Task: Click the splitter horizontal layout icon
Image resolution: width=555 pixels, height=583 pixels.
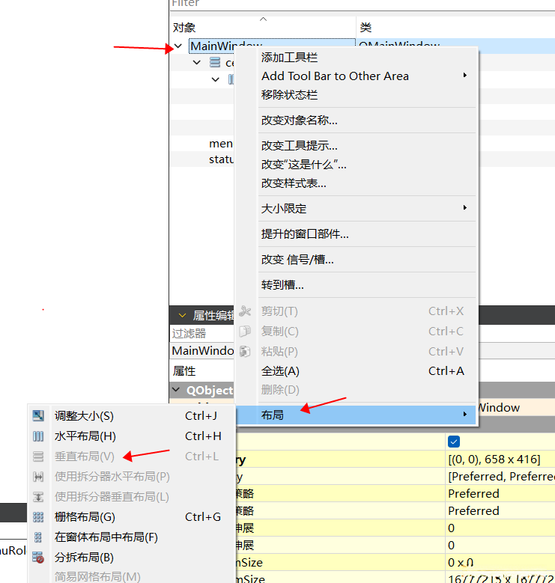Action: [x=38, y=477]
